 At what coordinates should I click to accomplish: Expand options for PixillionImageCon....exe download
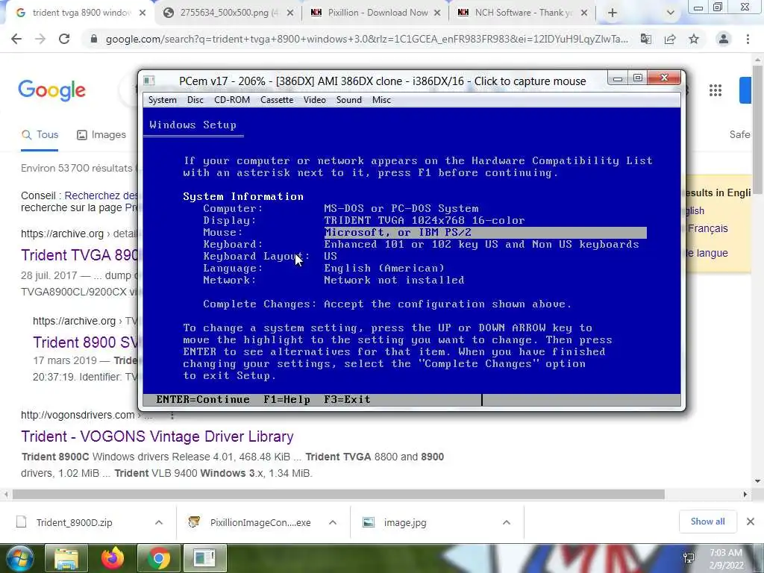333,522
